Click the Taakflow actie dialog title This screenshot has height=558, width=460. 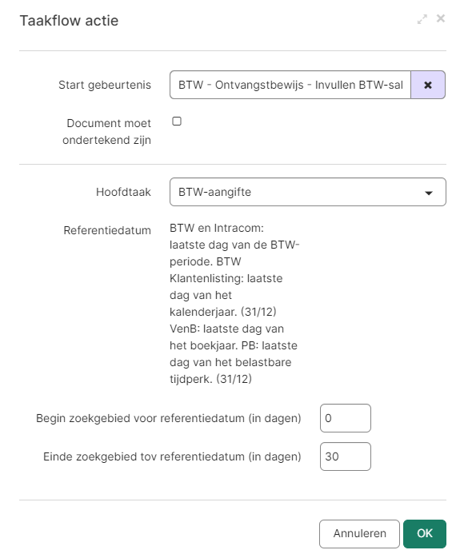69,21
